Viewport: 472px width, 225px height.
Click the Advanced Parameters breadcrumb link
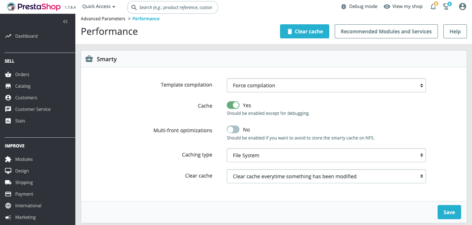click(x=103, y=19)
